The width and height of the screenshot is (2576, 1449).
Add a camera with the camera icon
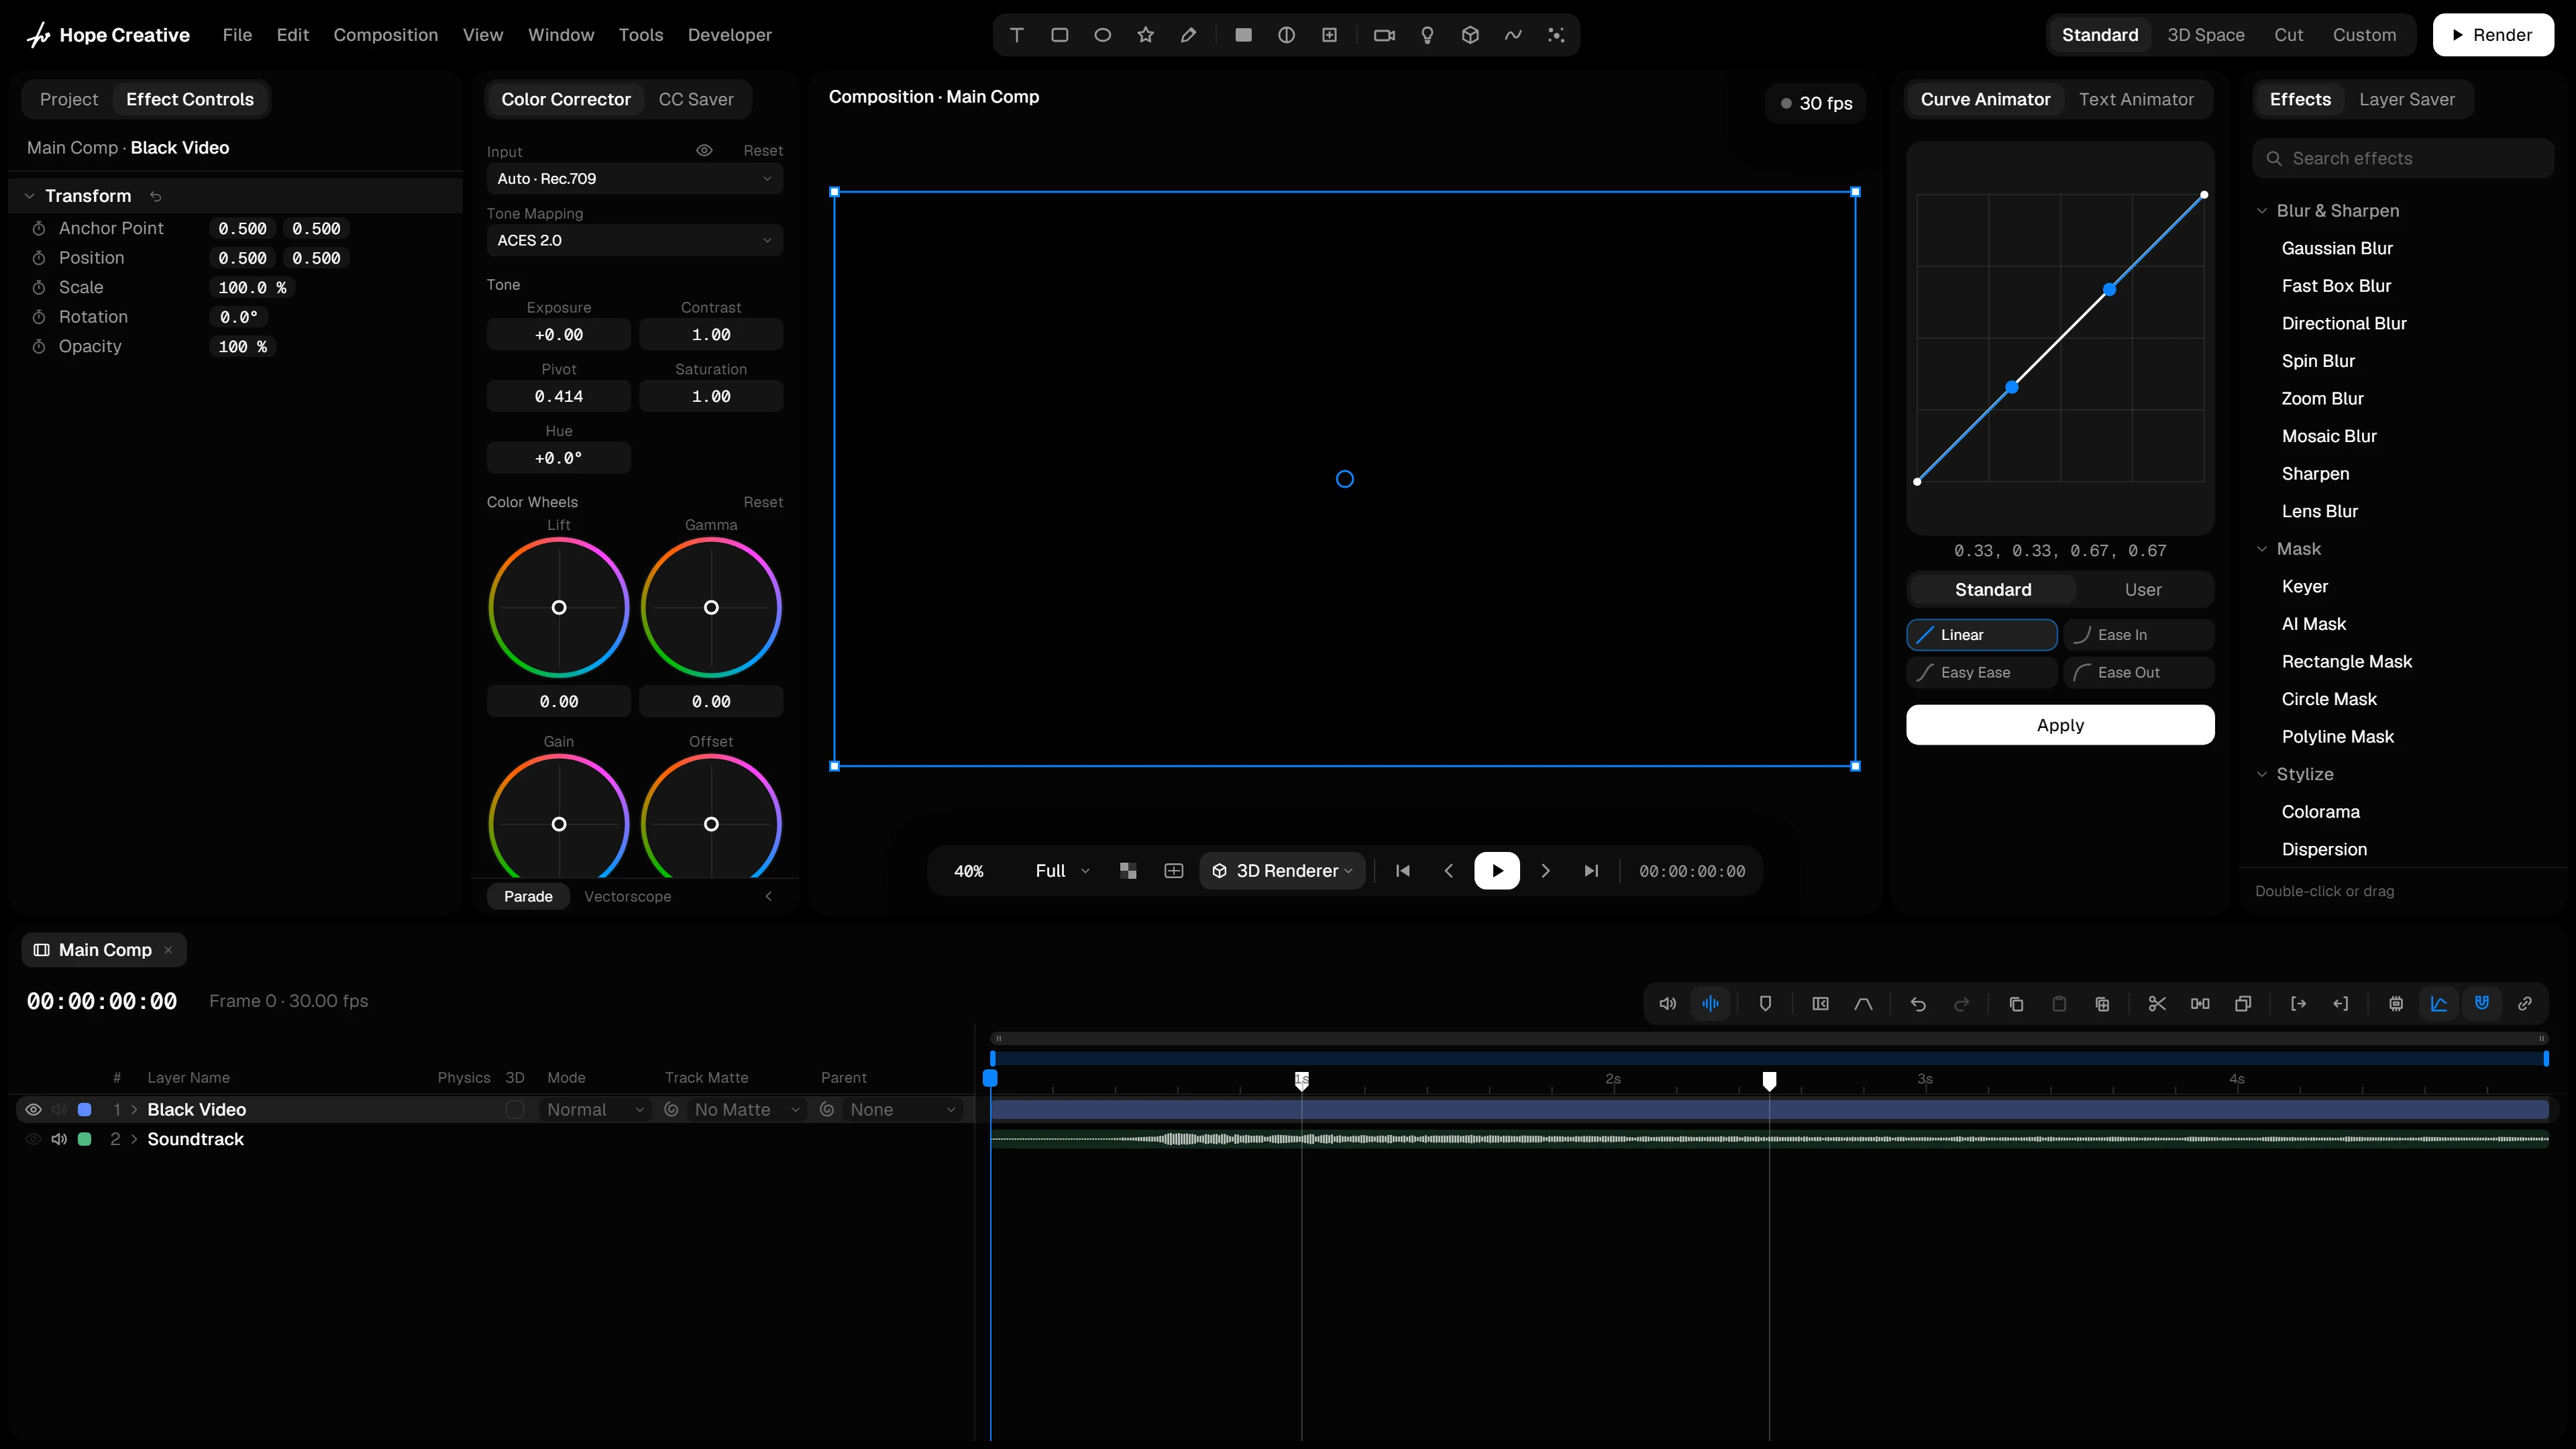pos(1384,35)
